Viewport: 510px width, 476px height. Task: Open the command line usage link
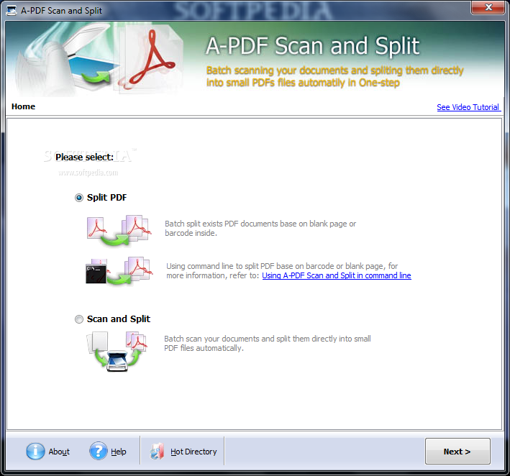[337, 275]
